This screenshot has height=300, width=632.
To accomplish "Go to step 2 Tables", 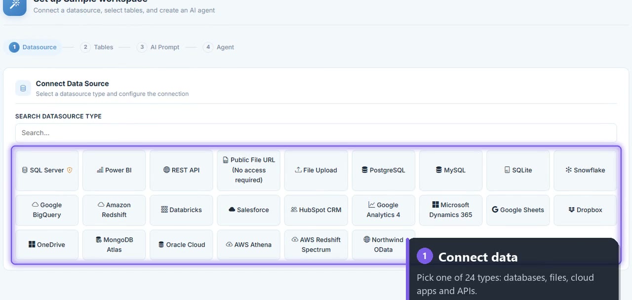I will (97, 47).
